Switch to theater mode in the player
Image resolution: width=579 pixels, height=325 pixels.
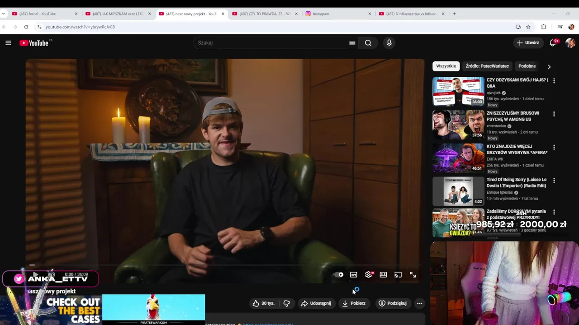pyautogui.click(x=383, y=274)
